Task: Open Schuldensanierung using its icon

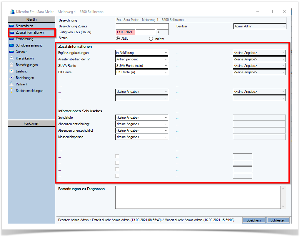Action: (x=11, y=45)
